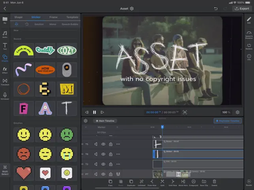The image size is (254, 190).
Task: Split the clip with scissors icon
Action: [162, 183]
